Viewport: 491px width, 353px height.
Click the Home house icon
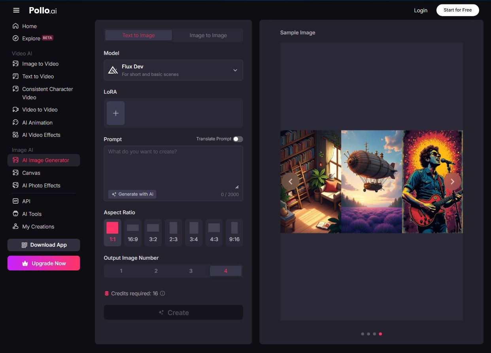[x=15, y=26]
